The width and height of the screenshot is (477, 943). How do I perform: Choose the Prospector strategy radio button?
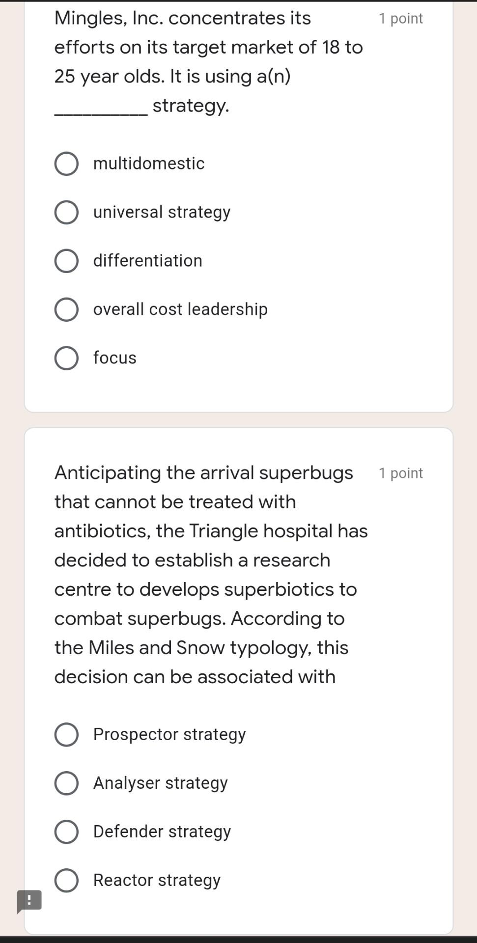click(66, 734)
